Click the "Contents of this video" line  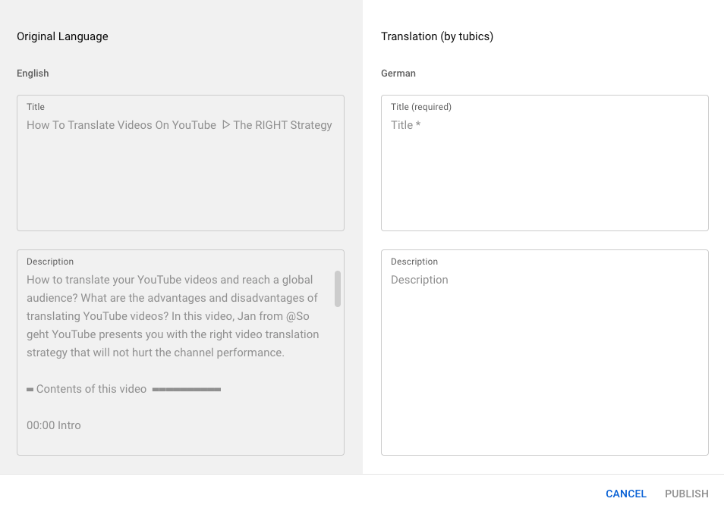pos(91,389)
